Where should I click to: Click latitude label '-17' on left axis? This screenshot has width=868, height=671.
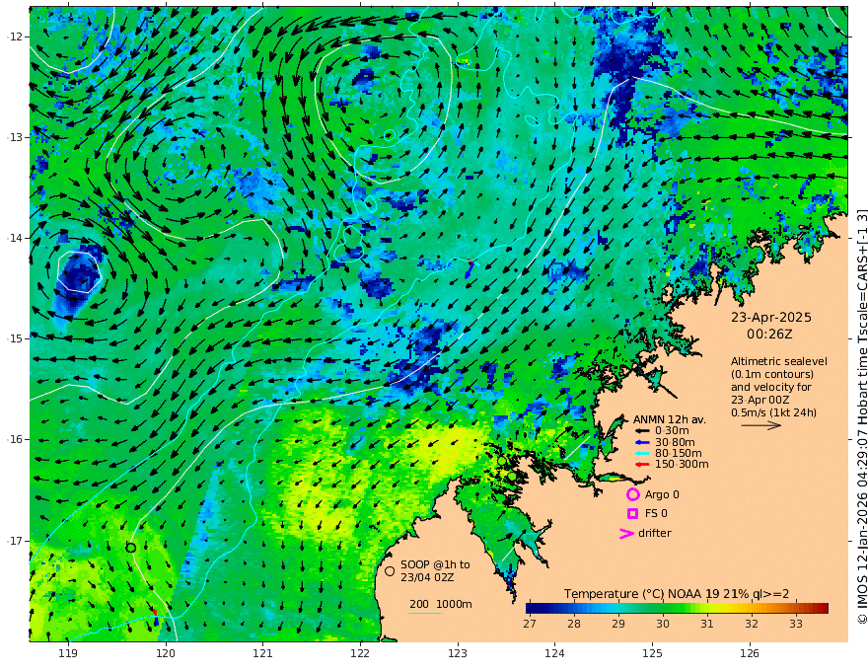[15, 541]
